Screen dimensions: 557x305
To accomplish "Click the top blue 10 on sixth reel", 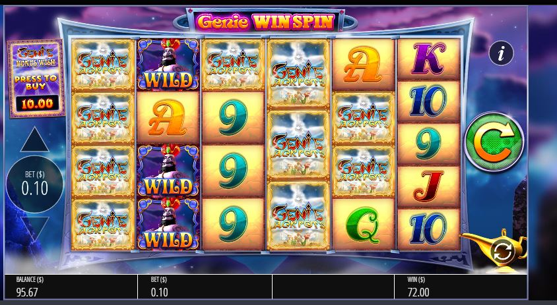I will (x=428, y=101).
